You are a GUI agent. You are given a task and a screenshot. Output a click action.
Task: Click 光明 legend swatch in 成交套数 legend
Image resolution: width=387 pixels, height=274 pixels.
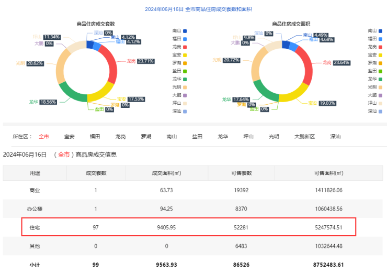tap(185, 87)
